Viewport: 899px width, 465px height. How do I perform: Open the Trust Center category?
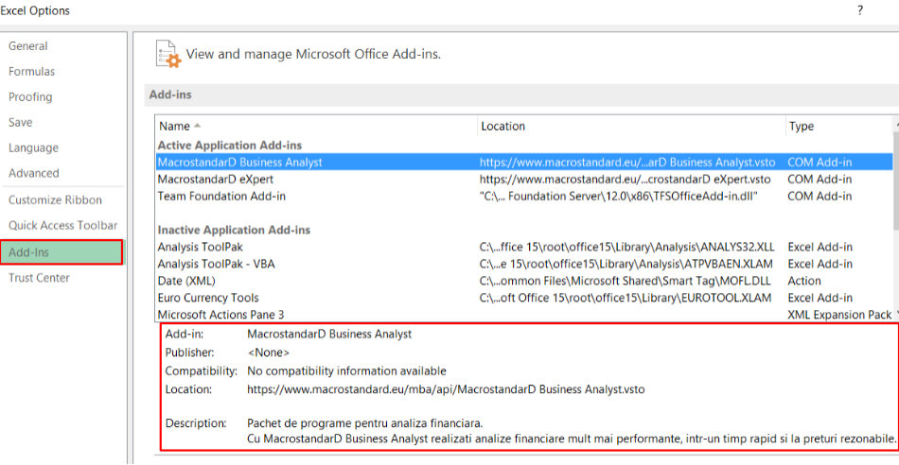tap(39, 278)
